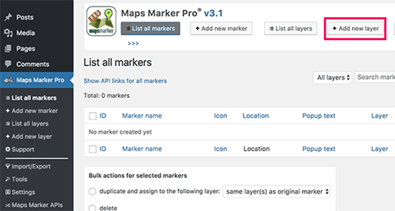The image size is (395, 211).
Task: Tick the select-all checkbox in table footer
Action: click(93, 149)
